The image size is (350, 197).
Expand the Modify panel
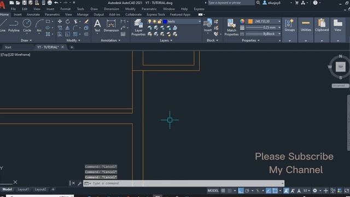73,40
